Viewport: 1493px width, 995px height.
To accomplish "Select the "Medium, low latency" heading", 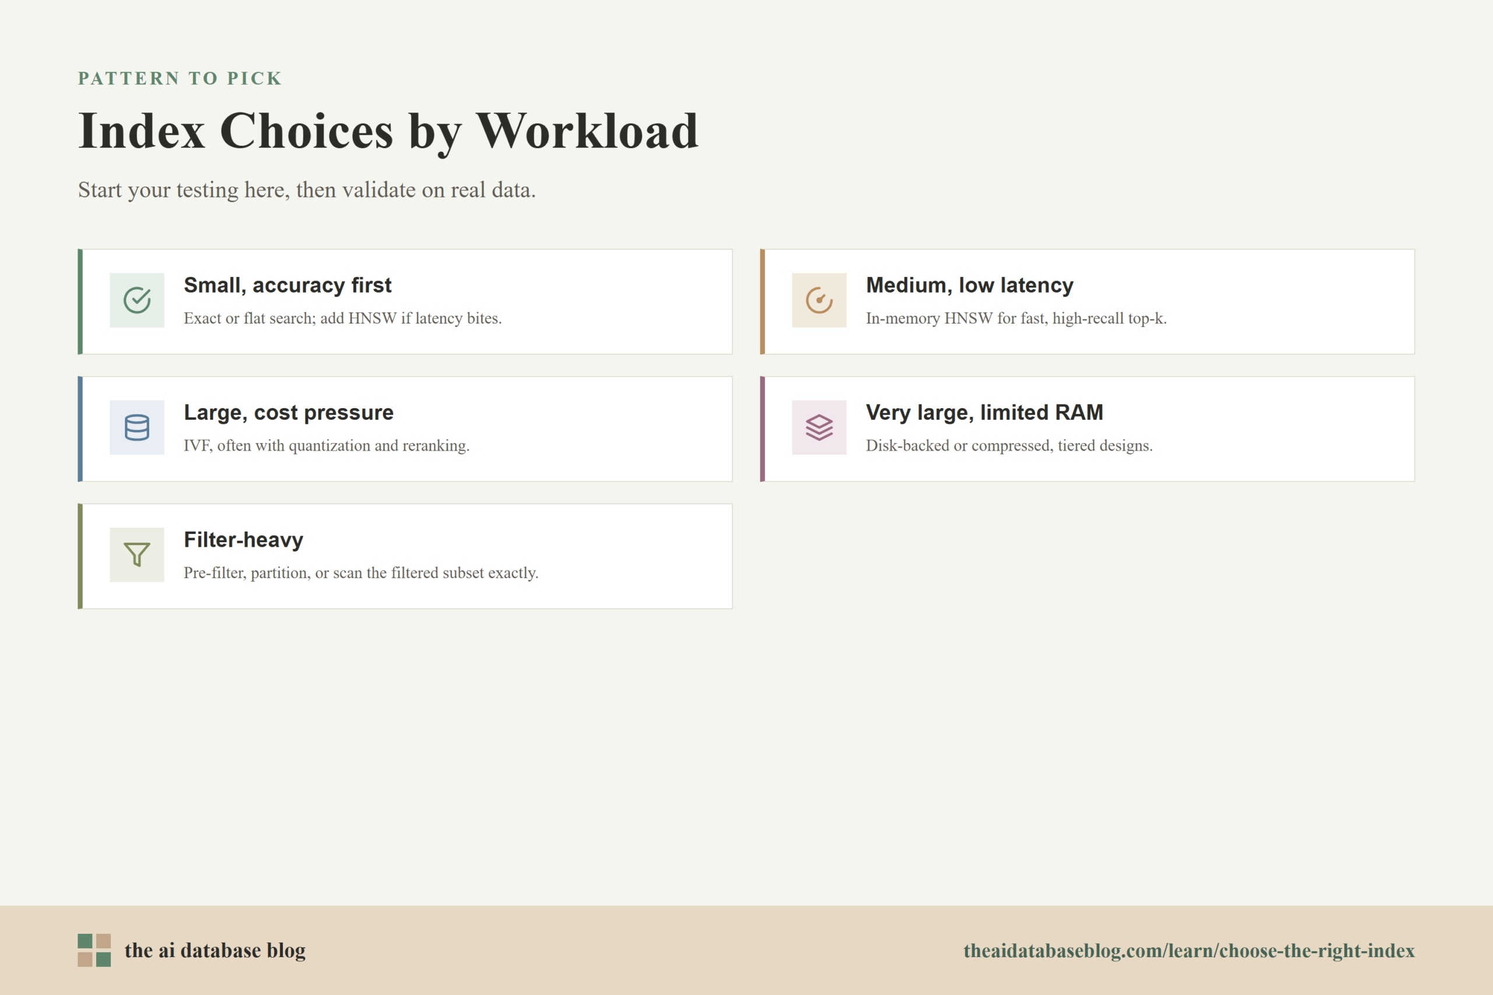I will 969,286.
